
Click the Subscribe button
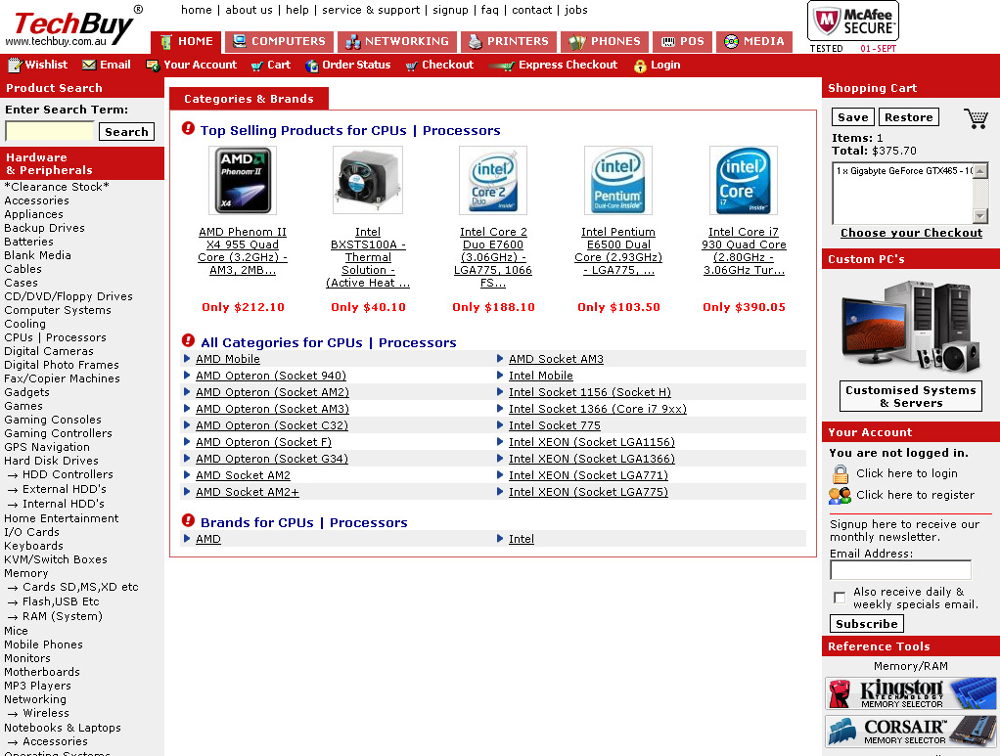[x=866, y=624]
